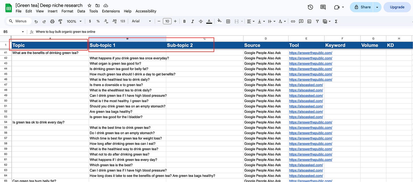Toggle strikethrough formatting

pos(201,21)
